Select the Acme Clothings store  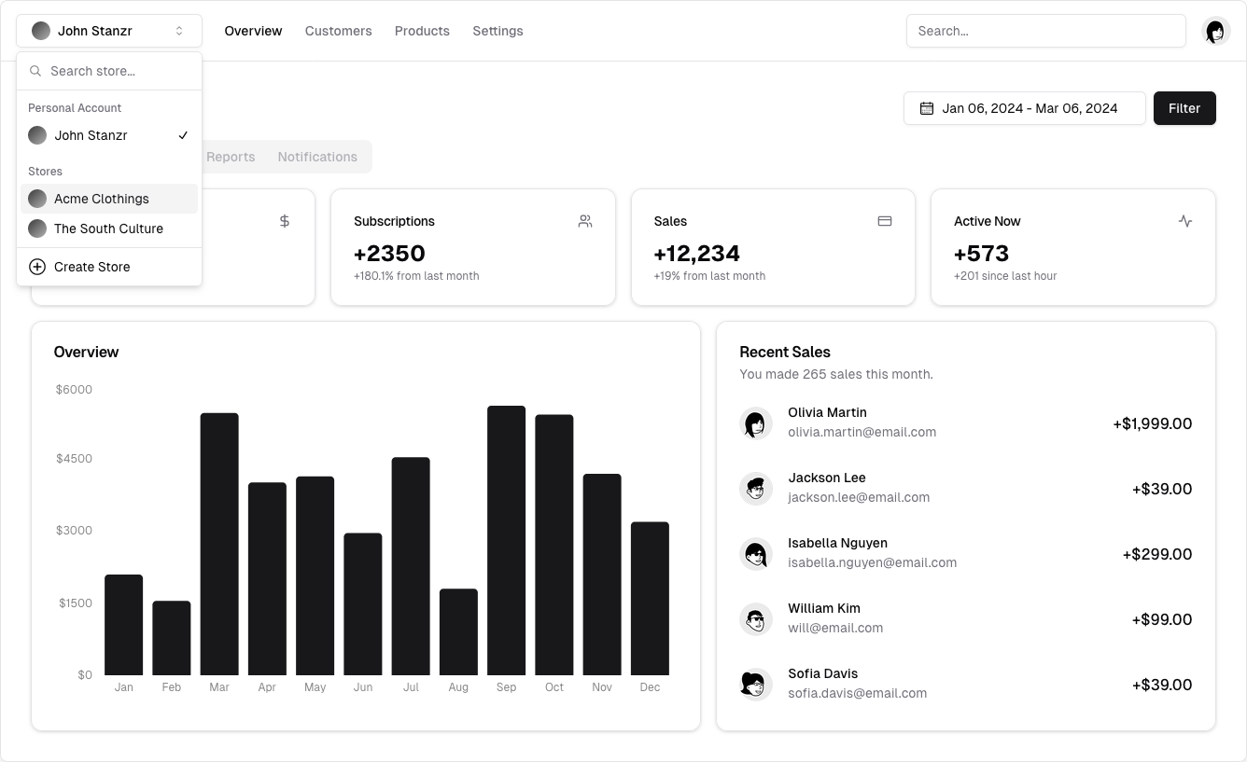(x=101, y=199)
